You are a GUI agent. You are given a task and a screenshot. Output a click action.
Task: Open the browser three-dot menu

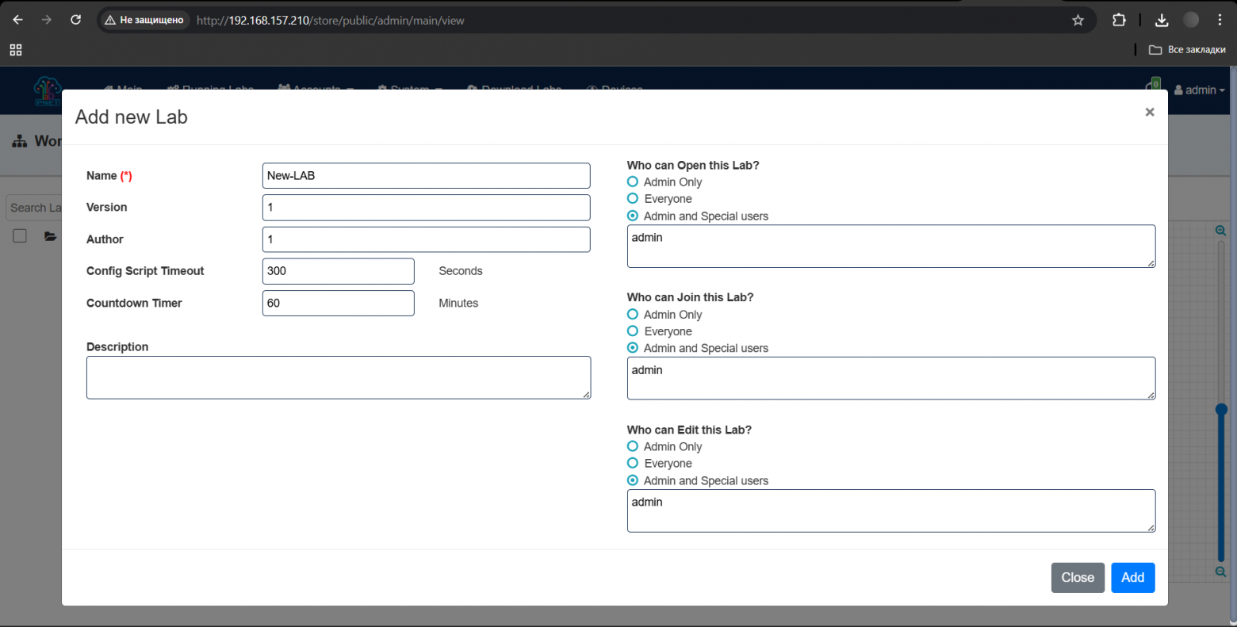[x=1220, y=20]
